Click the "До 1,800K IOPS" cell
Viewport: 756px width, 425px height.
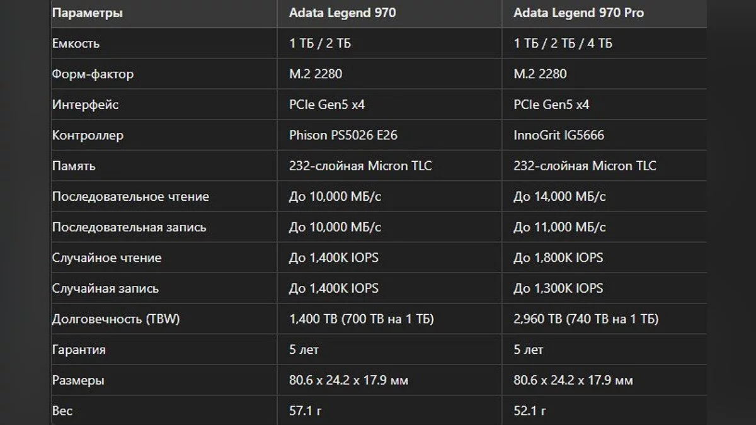point(558,258)
